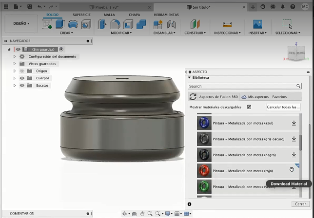This screenshot has width=314, height=218.
Task: Click the Insert image icon in INSERTAR
Action: (x=257, y=24)
